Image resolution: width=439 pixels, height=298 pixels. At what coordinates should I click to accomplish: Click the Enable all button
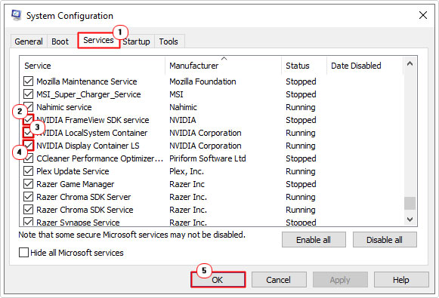pyautogui.click(x=314, y=240)
